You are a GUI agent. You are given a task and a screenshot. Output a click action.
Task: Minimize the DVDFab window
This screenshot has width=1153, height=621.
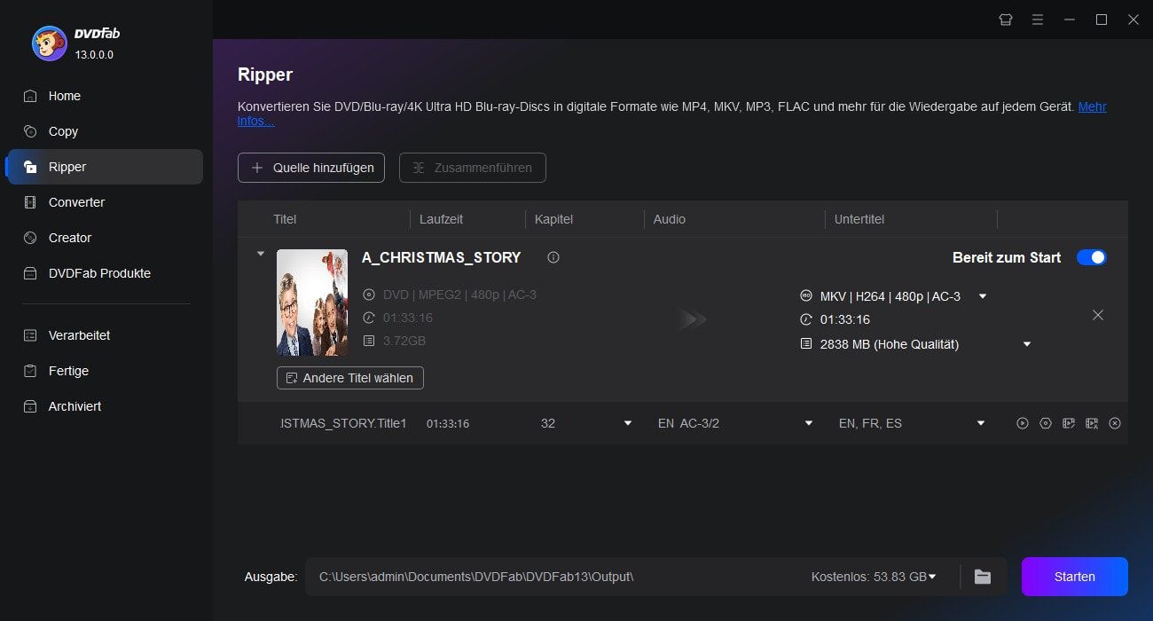pos(1070,20)
